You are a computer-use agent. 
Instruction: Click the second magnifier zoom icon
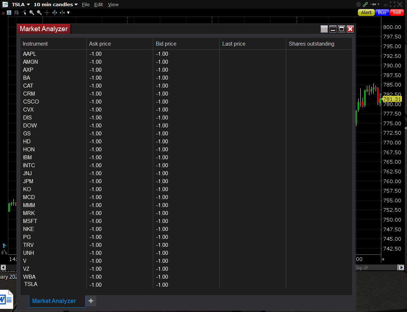coord(39,12)
